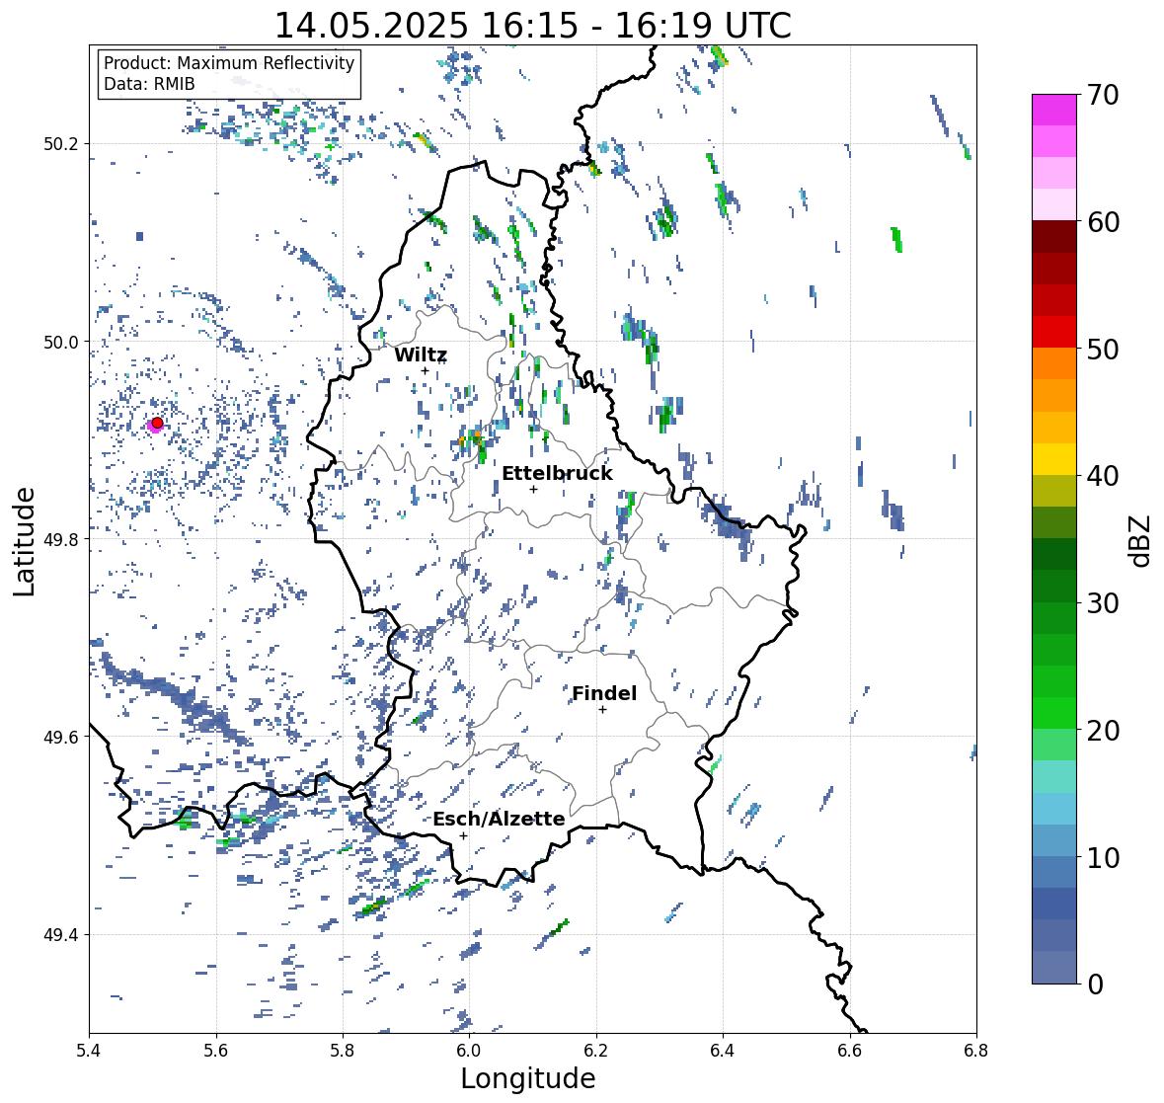Select the Esch/Alzette city label

coord(499,819)
